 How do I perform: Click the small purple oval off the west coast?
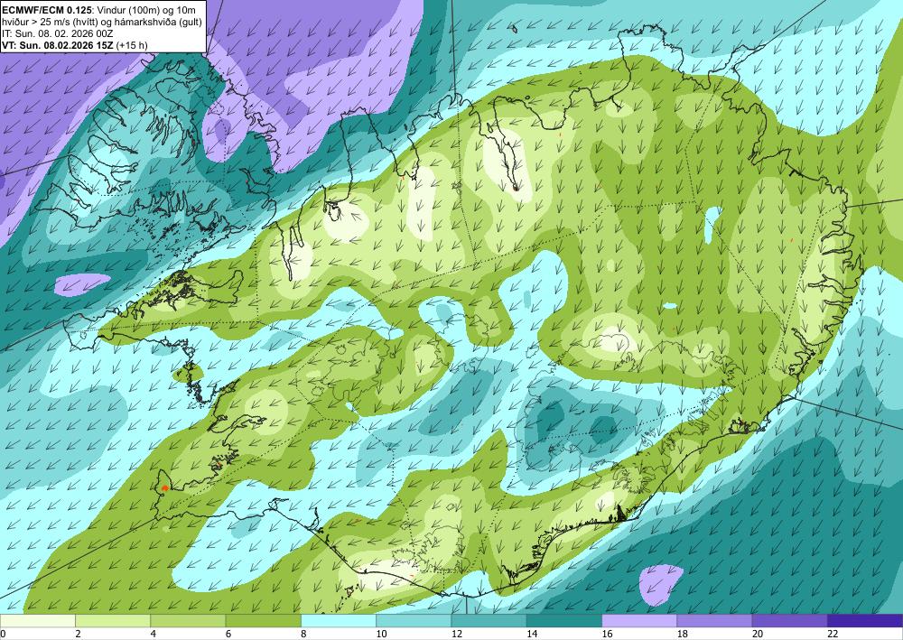click(x=83, y=283)
